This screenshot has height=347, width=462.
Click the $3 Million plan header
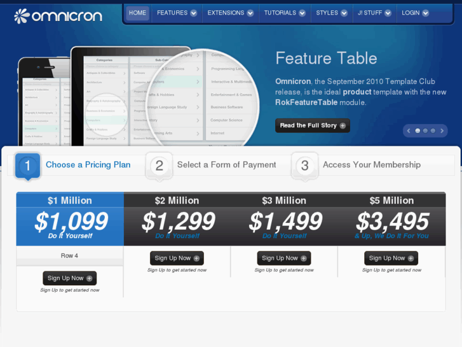pos(284,201)
